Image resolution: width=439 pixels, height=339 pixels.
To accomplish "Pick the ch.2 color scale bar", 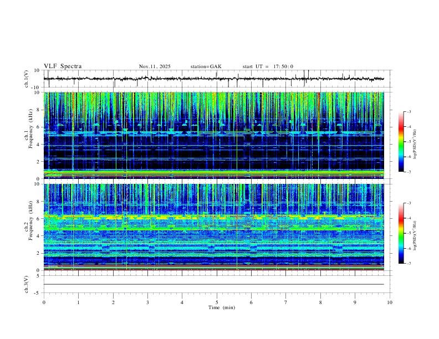I will [401, 233].
